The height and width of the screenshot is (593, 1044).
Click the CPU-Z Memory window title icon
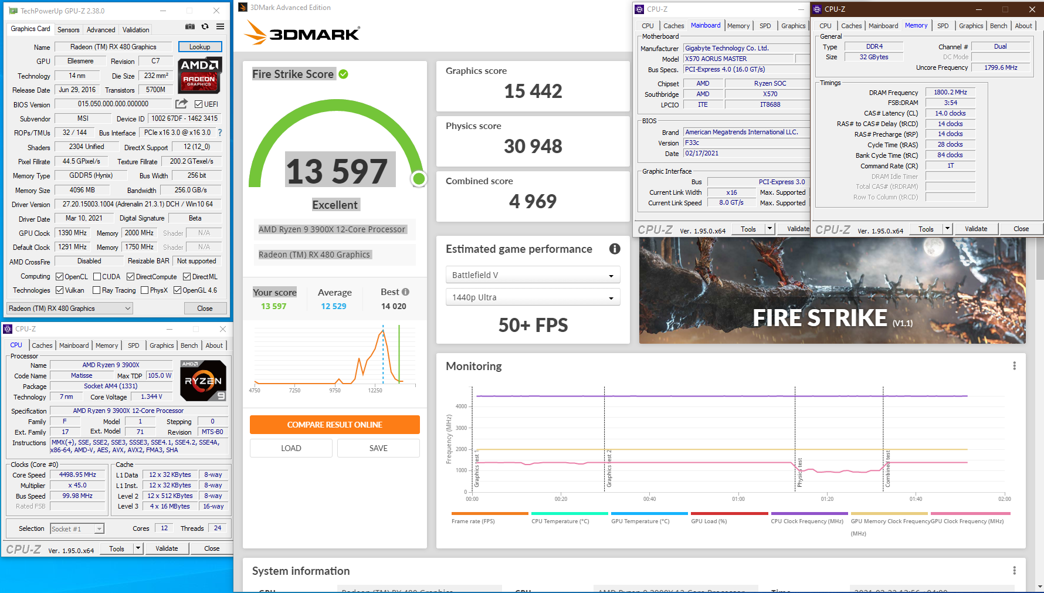(817, 9)
